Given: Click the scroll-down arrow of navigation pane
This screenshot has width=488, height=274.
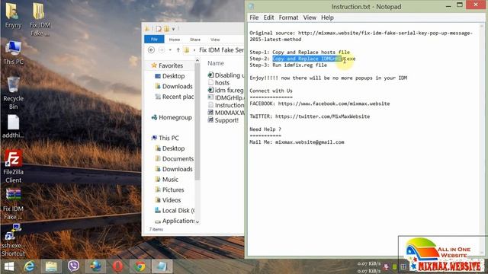Looking at the screenshot, I should point(197,221).
